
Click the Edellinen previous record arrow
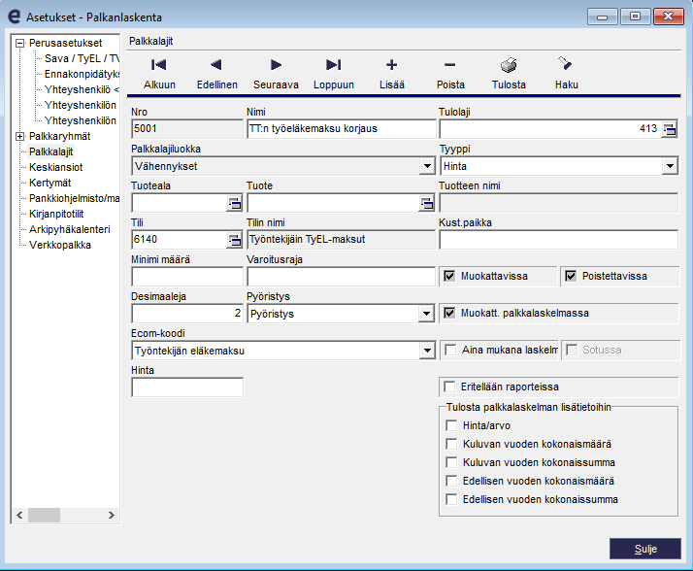(x=216, y=74)
